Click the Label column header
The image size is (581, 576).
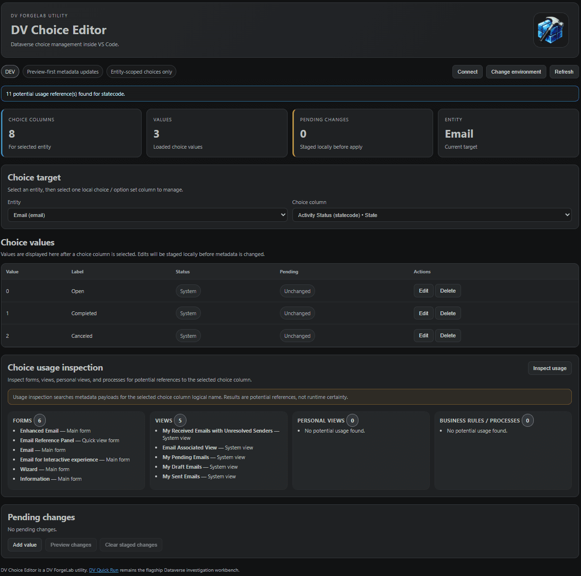coord(78,272)
